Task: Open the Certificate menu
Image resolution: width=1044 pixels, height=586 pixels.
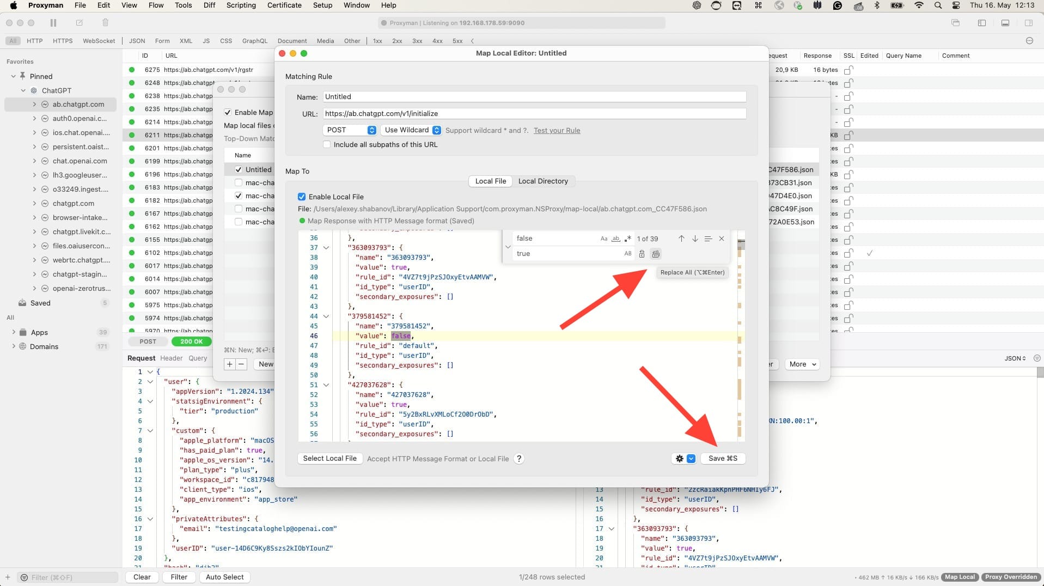Action: click(284, 5)
